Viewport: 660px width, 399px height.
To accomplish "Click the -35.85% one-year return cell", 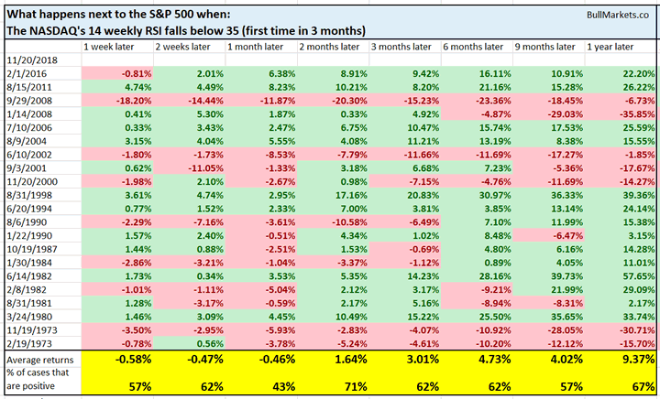I will pos(632,113).
